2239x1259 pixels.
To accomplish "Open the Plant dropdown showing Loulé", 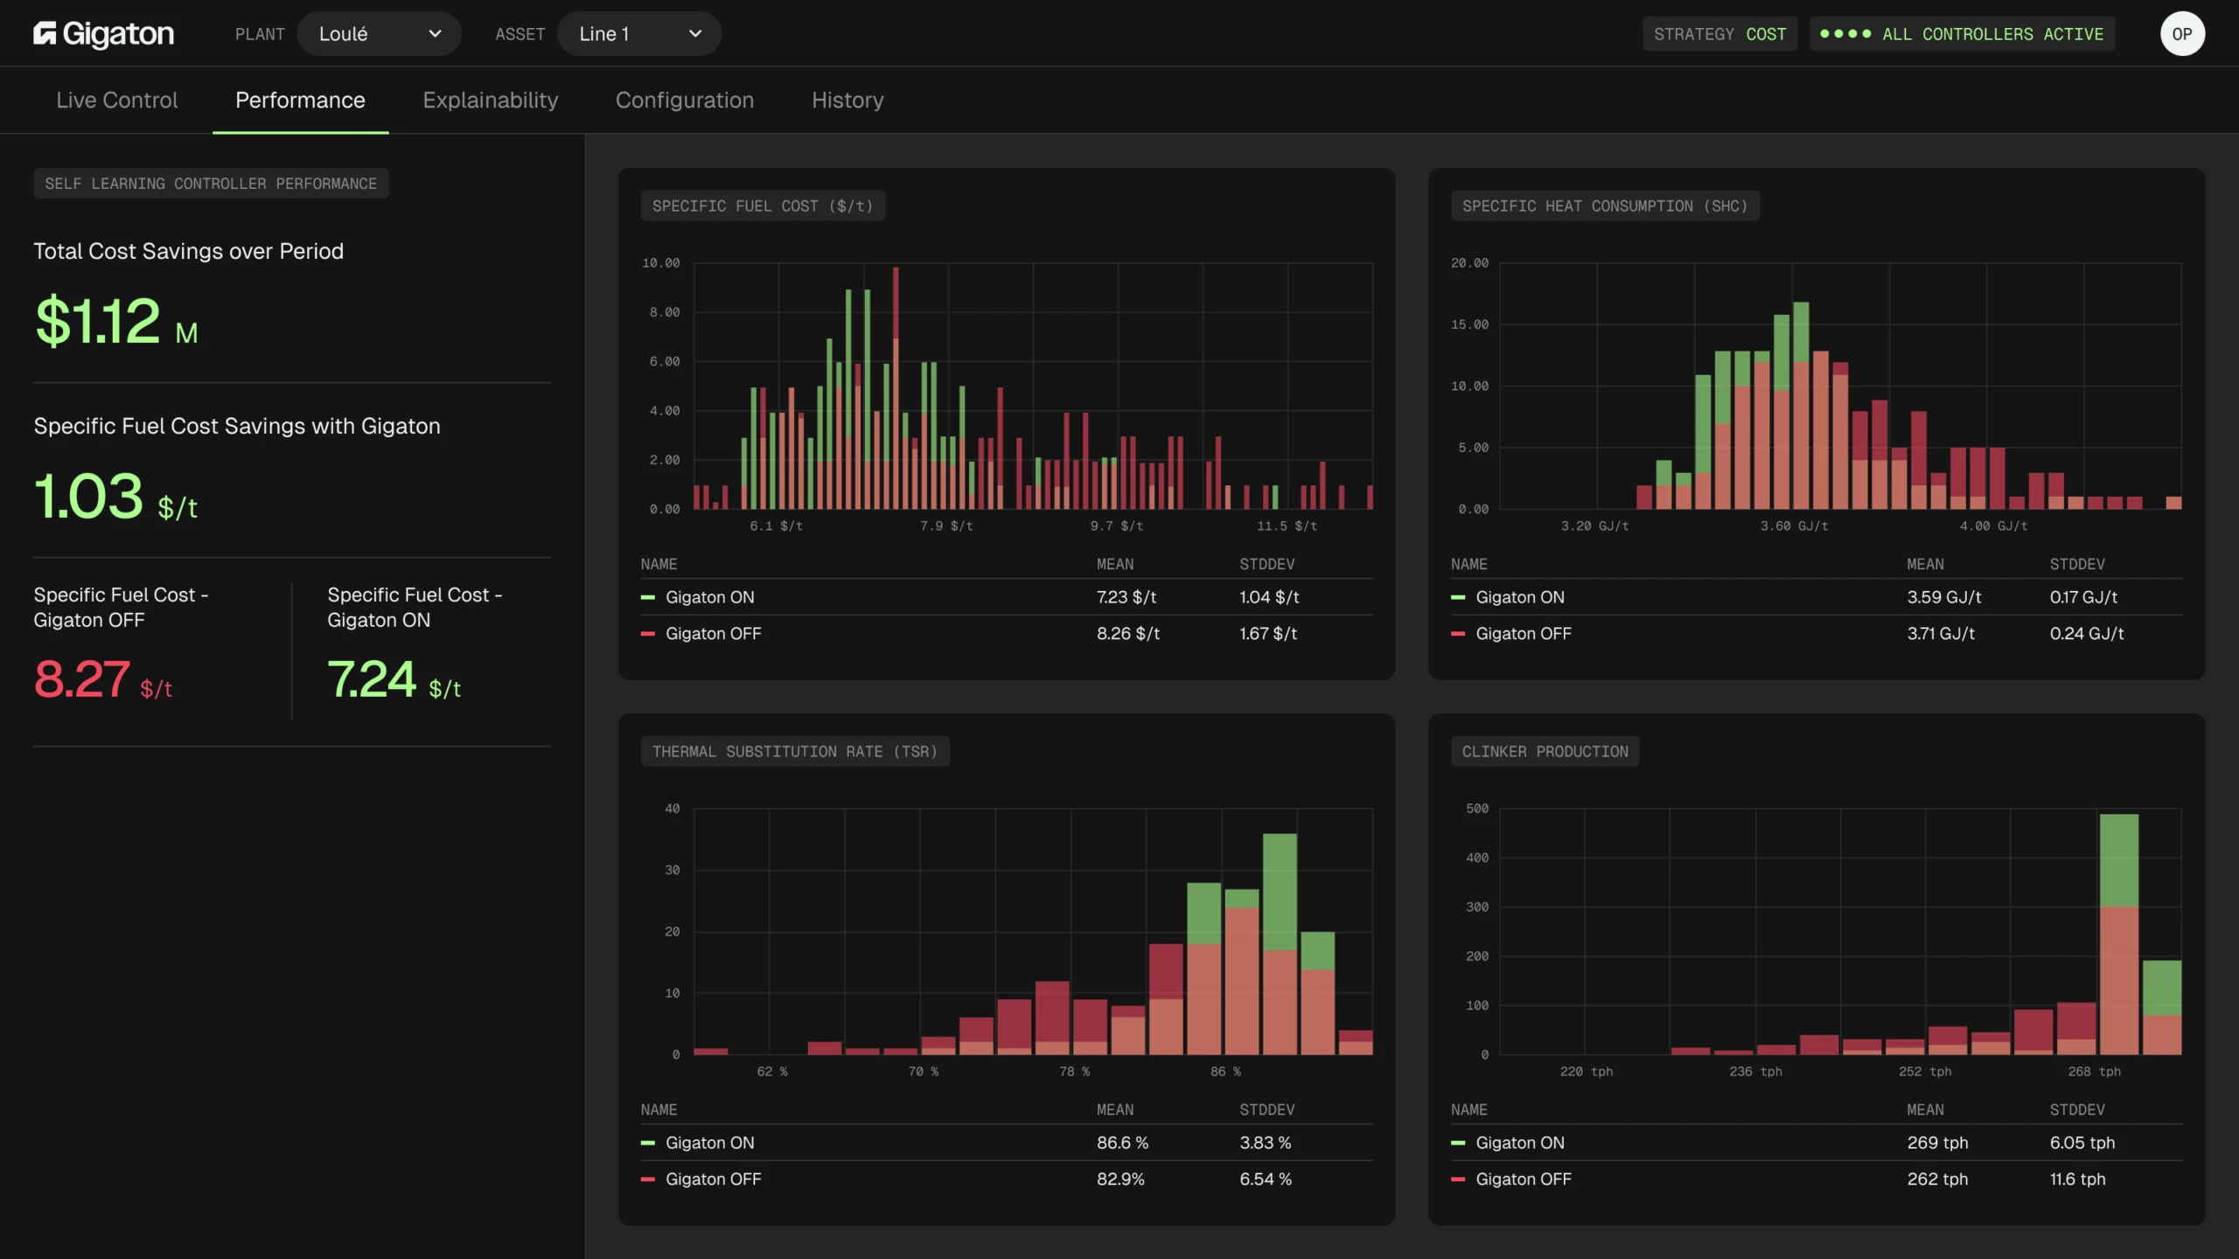I will coord(379,34).
